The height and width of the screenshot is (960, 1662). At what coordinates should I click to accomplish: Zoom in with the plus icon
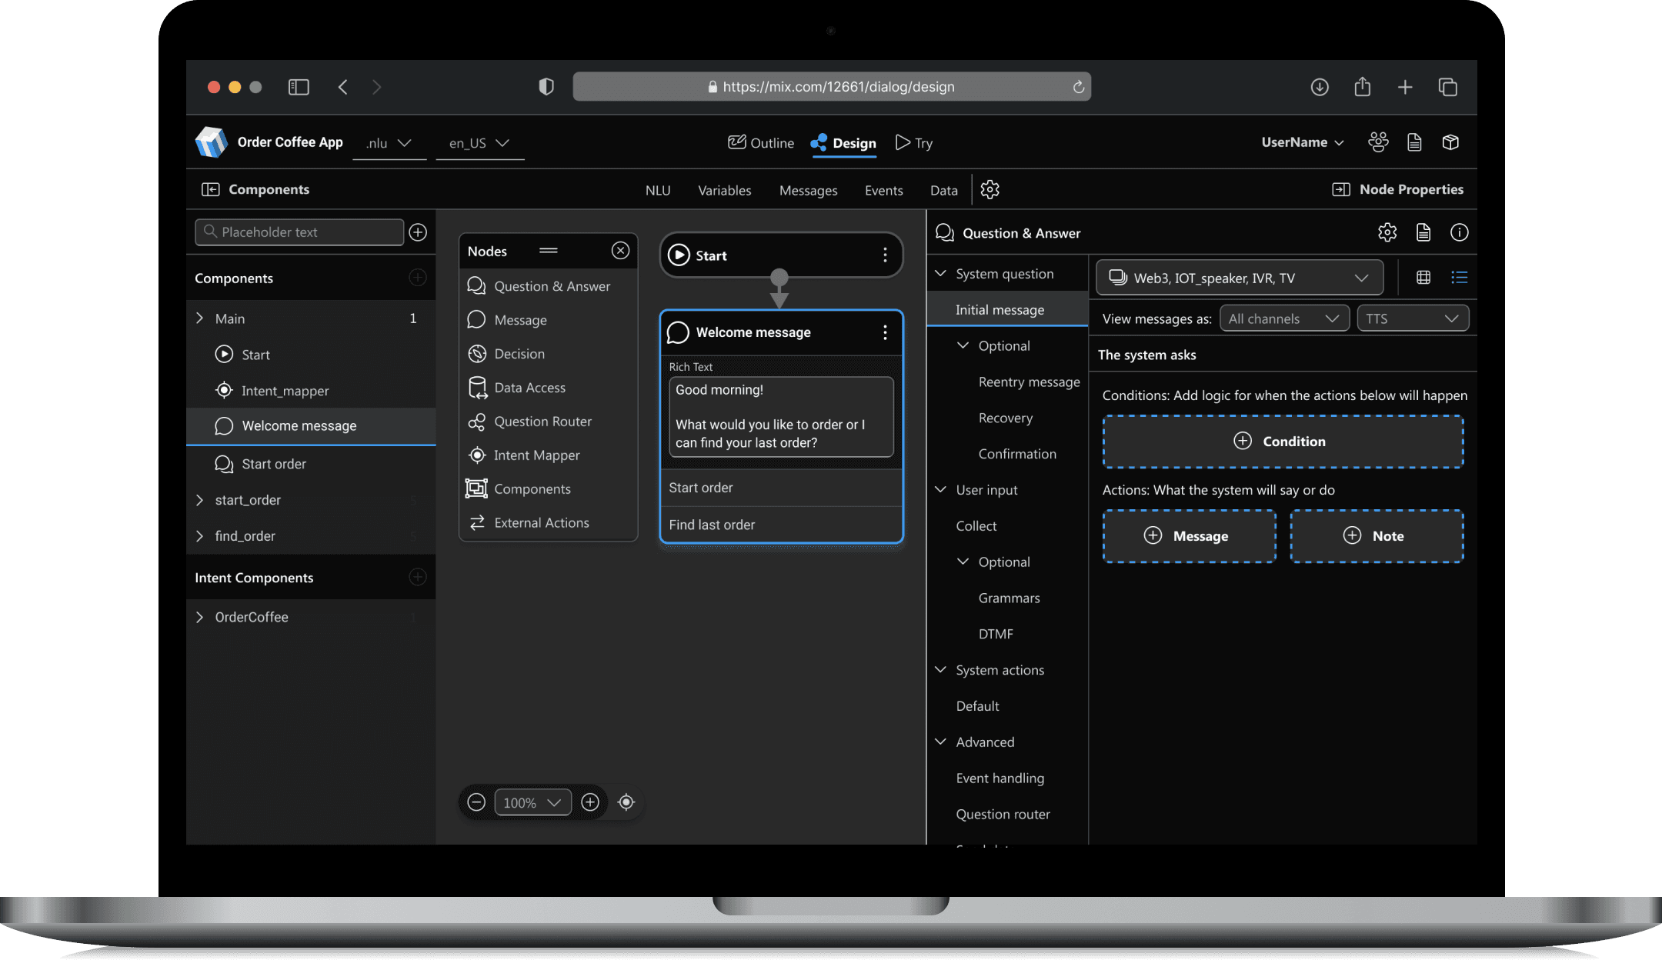tap(590, 802)
